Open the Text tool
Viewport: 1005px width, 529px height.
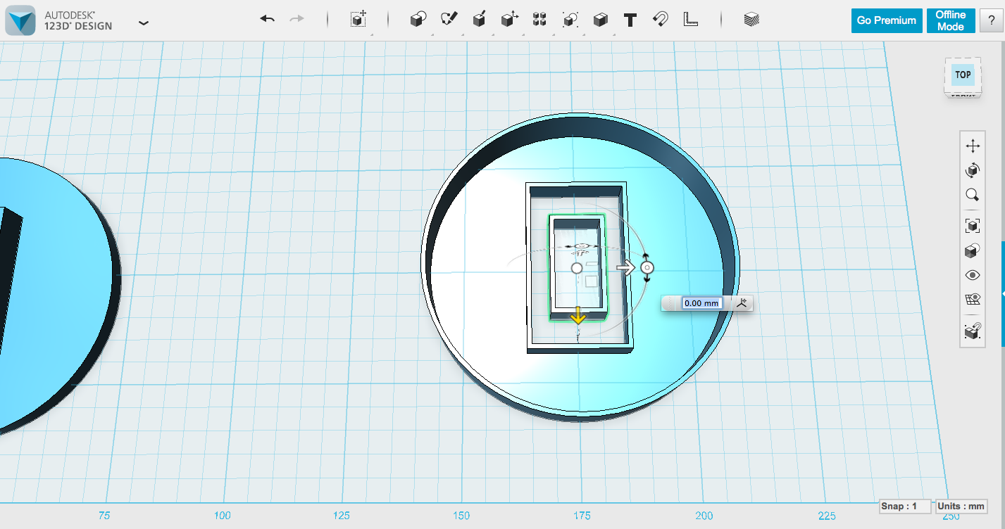coord(629,20)
